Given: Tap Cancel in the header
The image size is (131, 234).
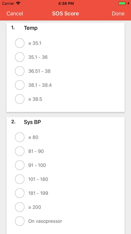Looking at the screenshot, I should [x=15, y=13].
